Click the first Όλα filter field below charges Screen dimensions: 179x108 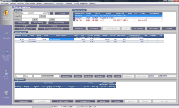[x=19, y=76]
